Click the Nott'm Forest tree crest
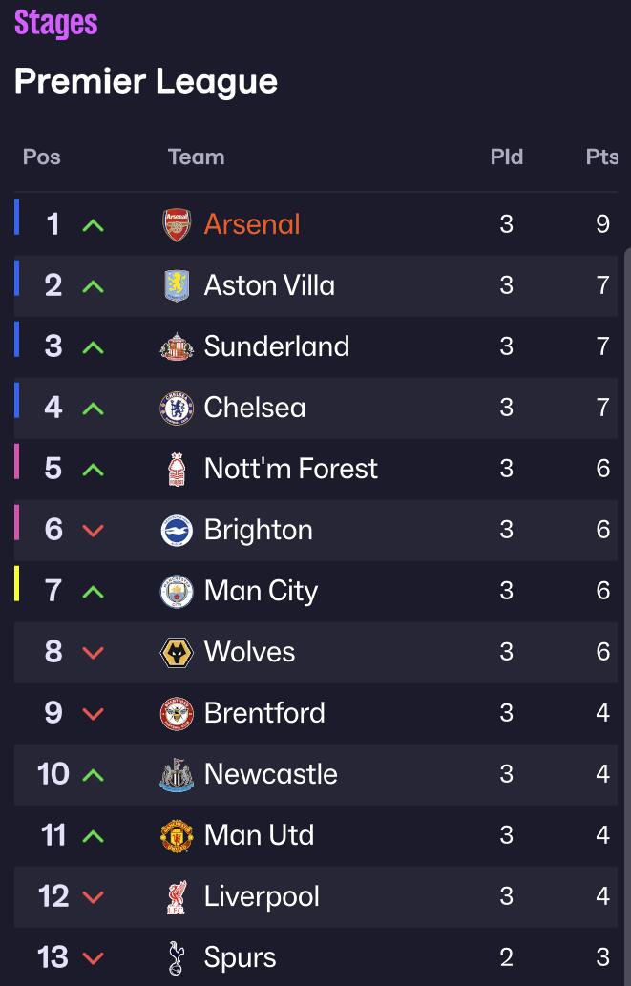The image size is (631, 986). point(177,469)
